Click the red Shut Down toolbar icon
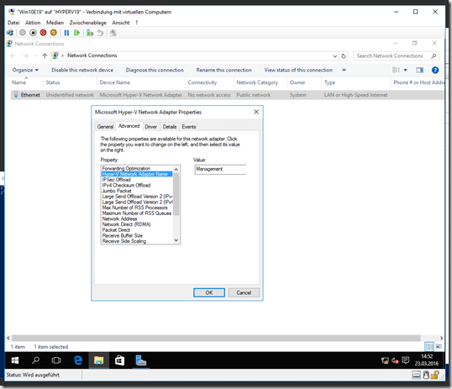Screen dimensions: 452x389 [x=43, y=33]
